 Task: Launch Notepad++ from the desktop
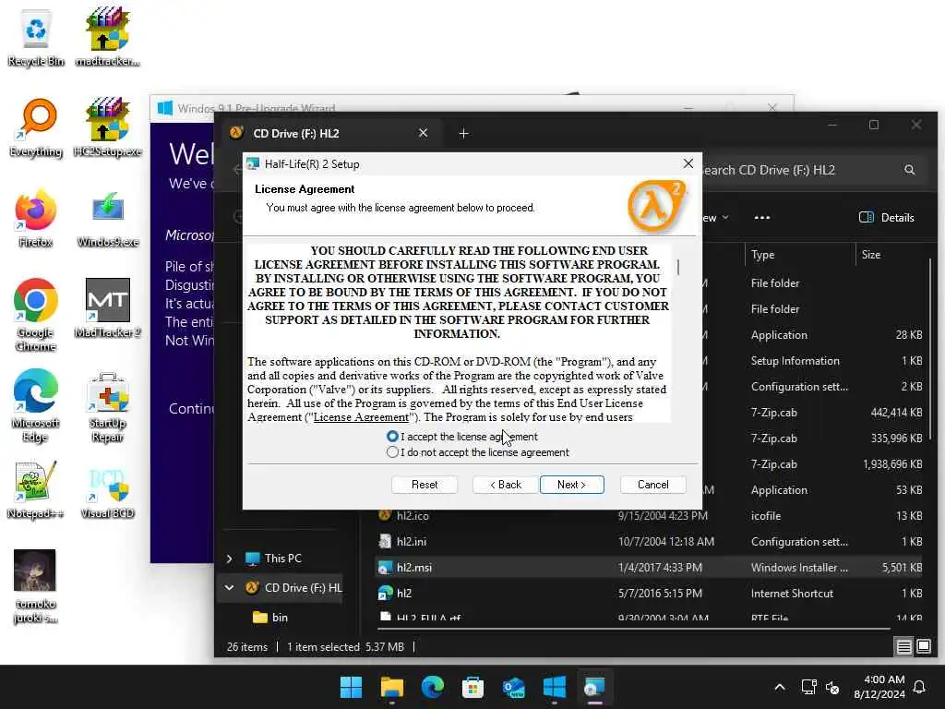[36, 489]
